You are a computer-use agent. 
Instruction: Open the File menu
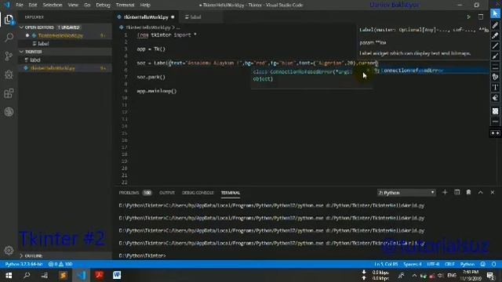coord(20,5)
